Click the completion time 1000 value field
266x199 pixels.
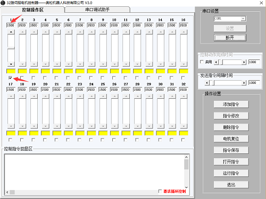pos(254,62)
